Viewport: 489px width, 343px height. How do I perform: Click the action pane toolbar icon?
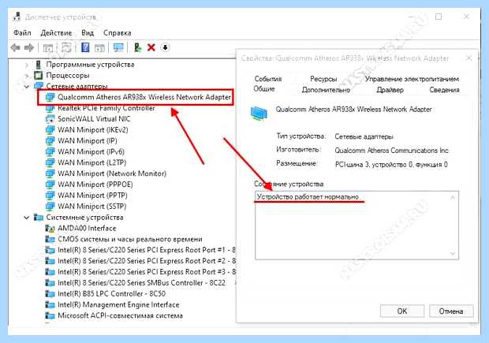pyautogui.click(x=100, y=48)
